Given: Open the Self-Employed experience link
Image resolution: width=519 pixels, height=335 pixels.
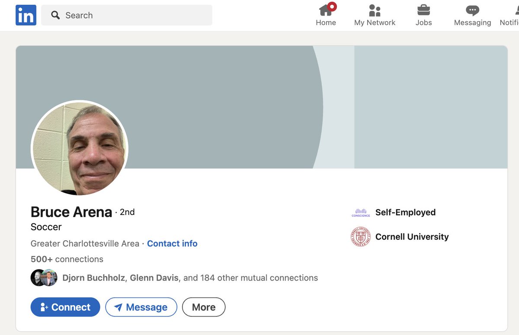Looking at the screenshot, I should 405,212.
